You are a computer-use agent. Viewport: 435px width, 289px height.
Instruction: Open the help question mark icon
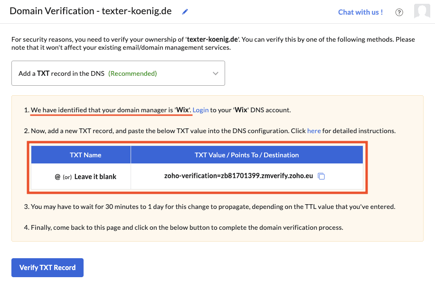pyautogui.click(x=399, y=12)
